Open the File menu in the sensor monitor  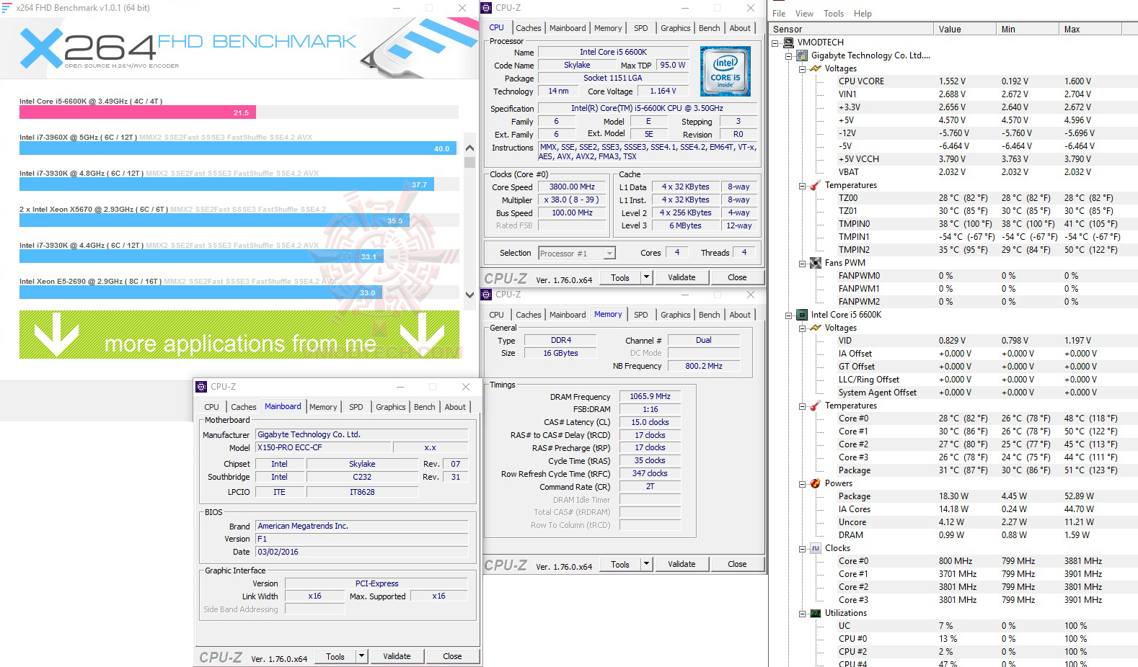(779, 14)
